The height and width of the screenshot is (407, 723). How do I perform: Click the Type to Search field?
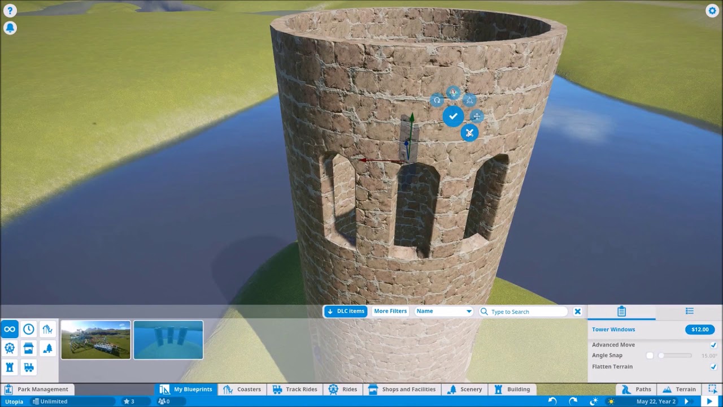(x=523, y=311)
